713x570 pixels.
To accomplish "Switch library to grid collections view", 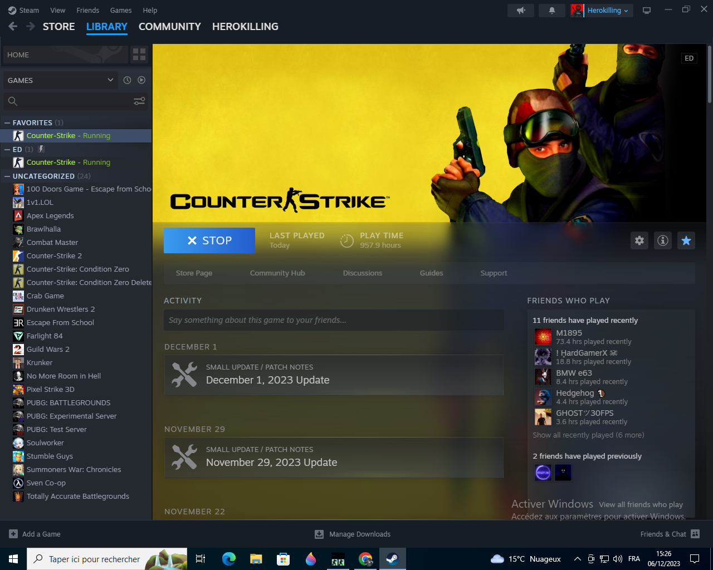I will 139,55.
